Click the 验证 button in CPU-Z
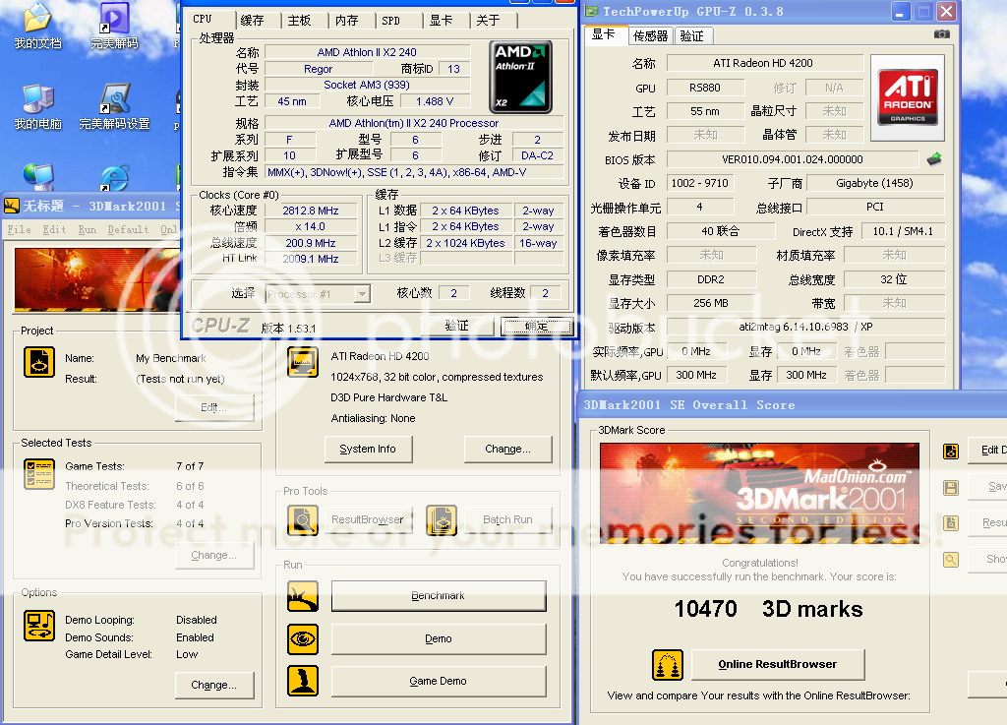 pyautogui.click(x=457, y=327)
